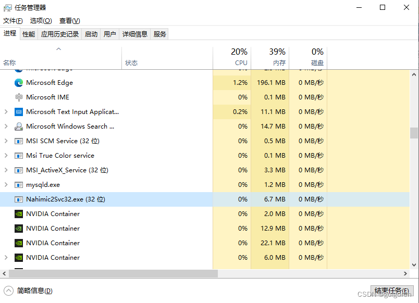The height and width of the screenshot is (303, 419).
Task: Click the Msi True Color service icon
Action: pyautogui.click(x=19, y=156)
